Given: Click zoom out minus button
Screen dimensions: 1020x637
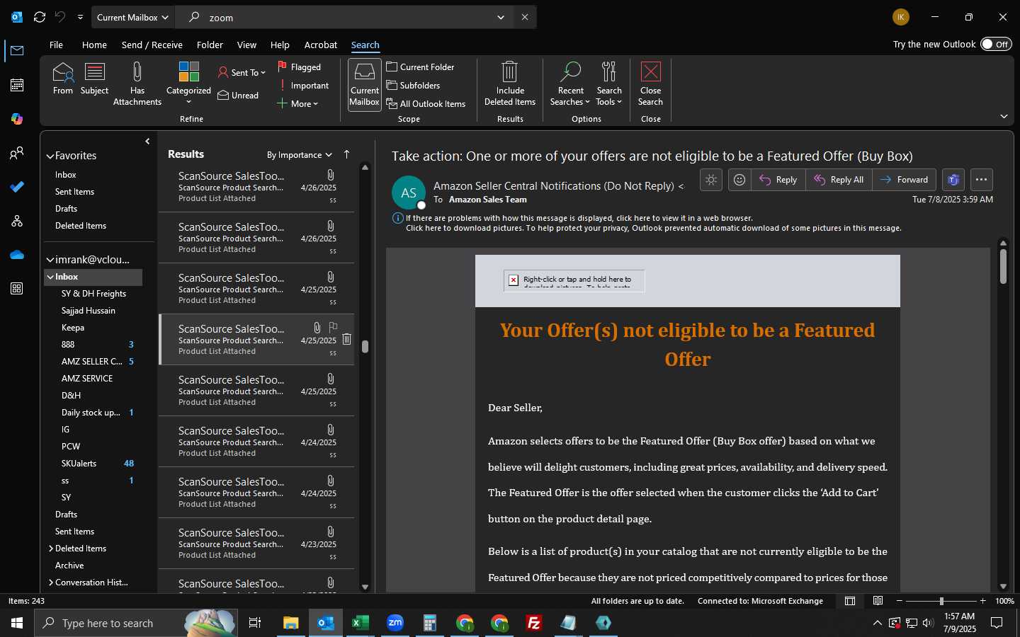Looking at the screenshot, I should [x=900, y=601].
